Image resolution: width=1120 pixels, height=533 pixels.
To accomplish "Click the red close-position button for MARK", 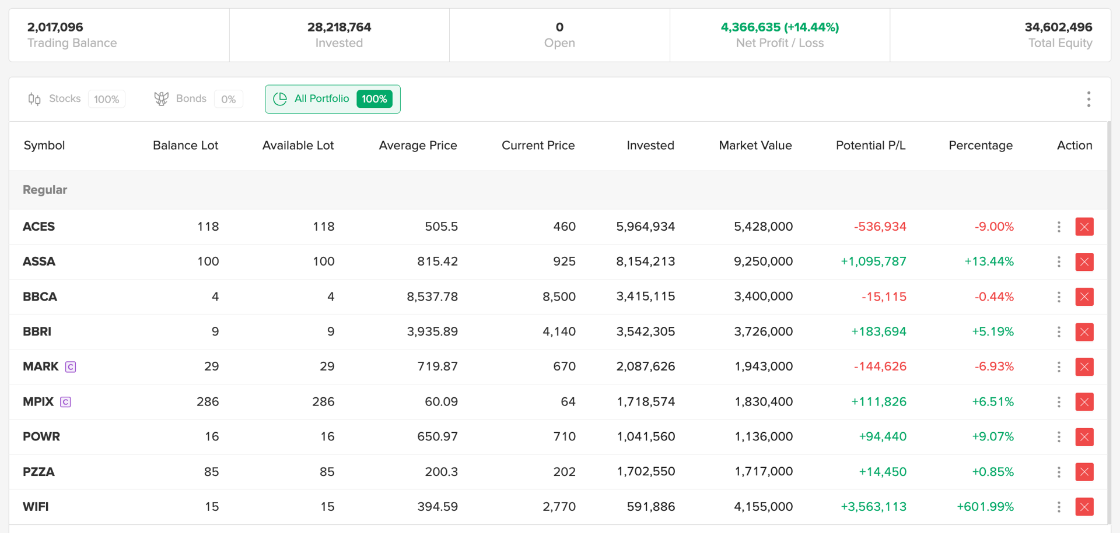I will (x=1084, y=366).
